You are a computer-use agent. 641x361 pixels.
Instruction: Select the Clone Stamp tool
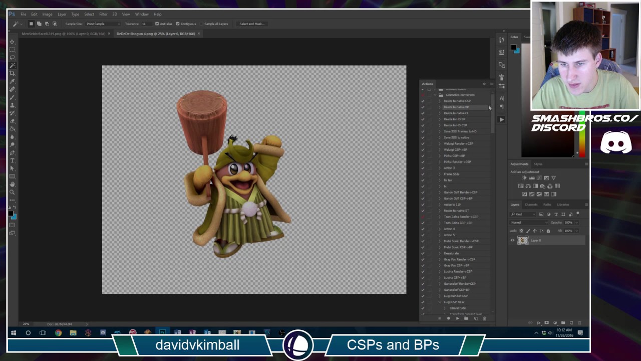(x=12, y=105)
